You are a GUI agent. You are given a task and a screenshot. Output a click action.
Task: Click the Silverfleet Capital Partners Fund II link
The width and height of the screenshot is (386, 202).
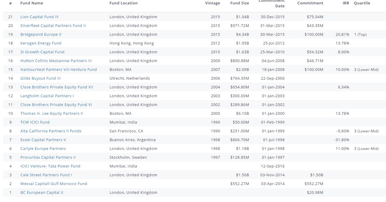53,25
